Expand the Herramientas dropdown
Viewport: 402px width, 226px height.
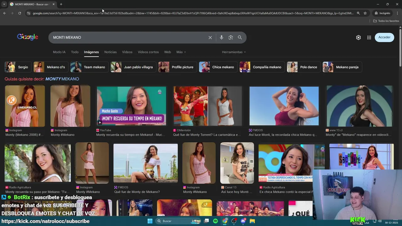pyautogui.click(x=234, y=52)
